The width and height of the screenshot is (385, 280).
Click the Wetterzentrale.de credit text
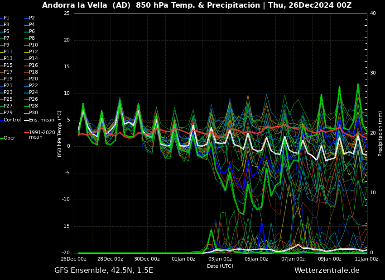(x=327, y=271)
